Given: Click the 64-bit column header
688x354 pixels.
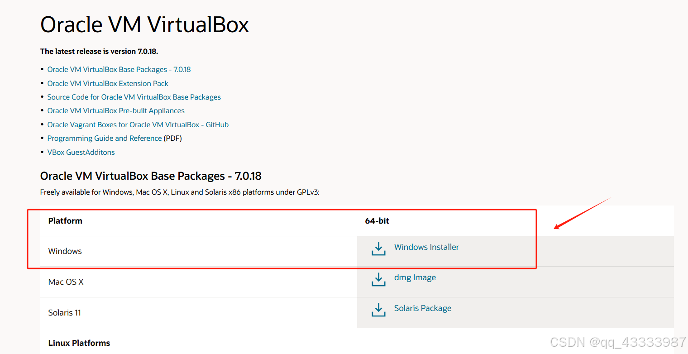Looking at the screenshot, I should point(377,221).
